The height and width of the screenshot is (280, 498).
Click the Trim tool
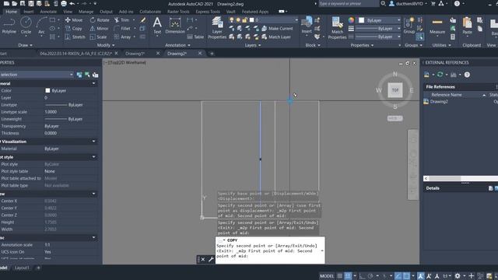click(x=122, y=20)
